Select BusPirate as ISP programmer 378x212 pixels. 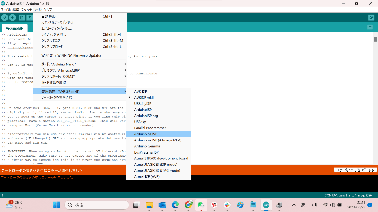158,152
